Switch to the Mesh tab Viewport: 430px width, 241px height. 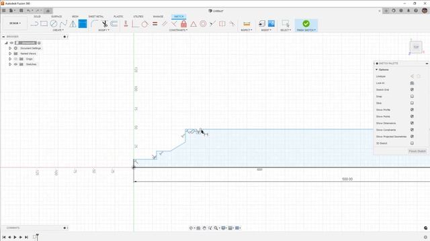75,17
